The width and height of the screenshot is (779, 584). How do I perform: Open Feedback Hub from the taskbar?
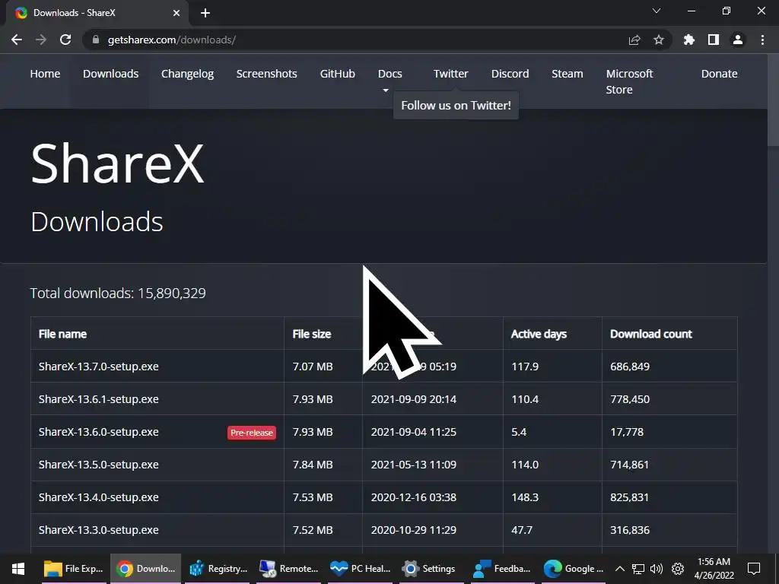point(502,569)
